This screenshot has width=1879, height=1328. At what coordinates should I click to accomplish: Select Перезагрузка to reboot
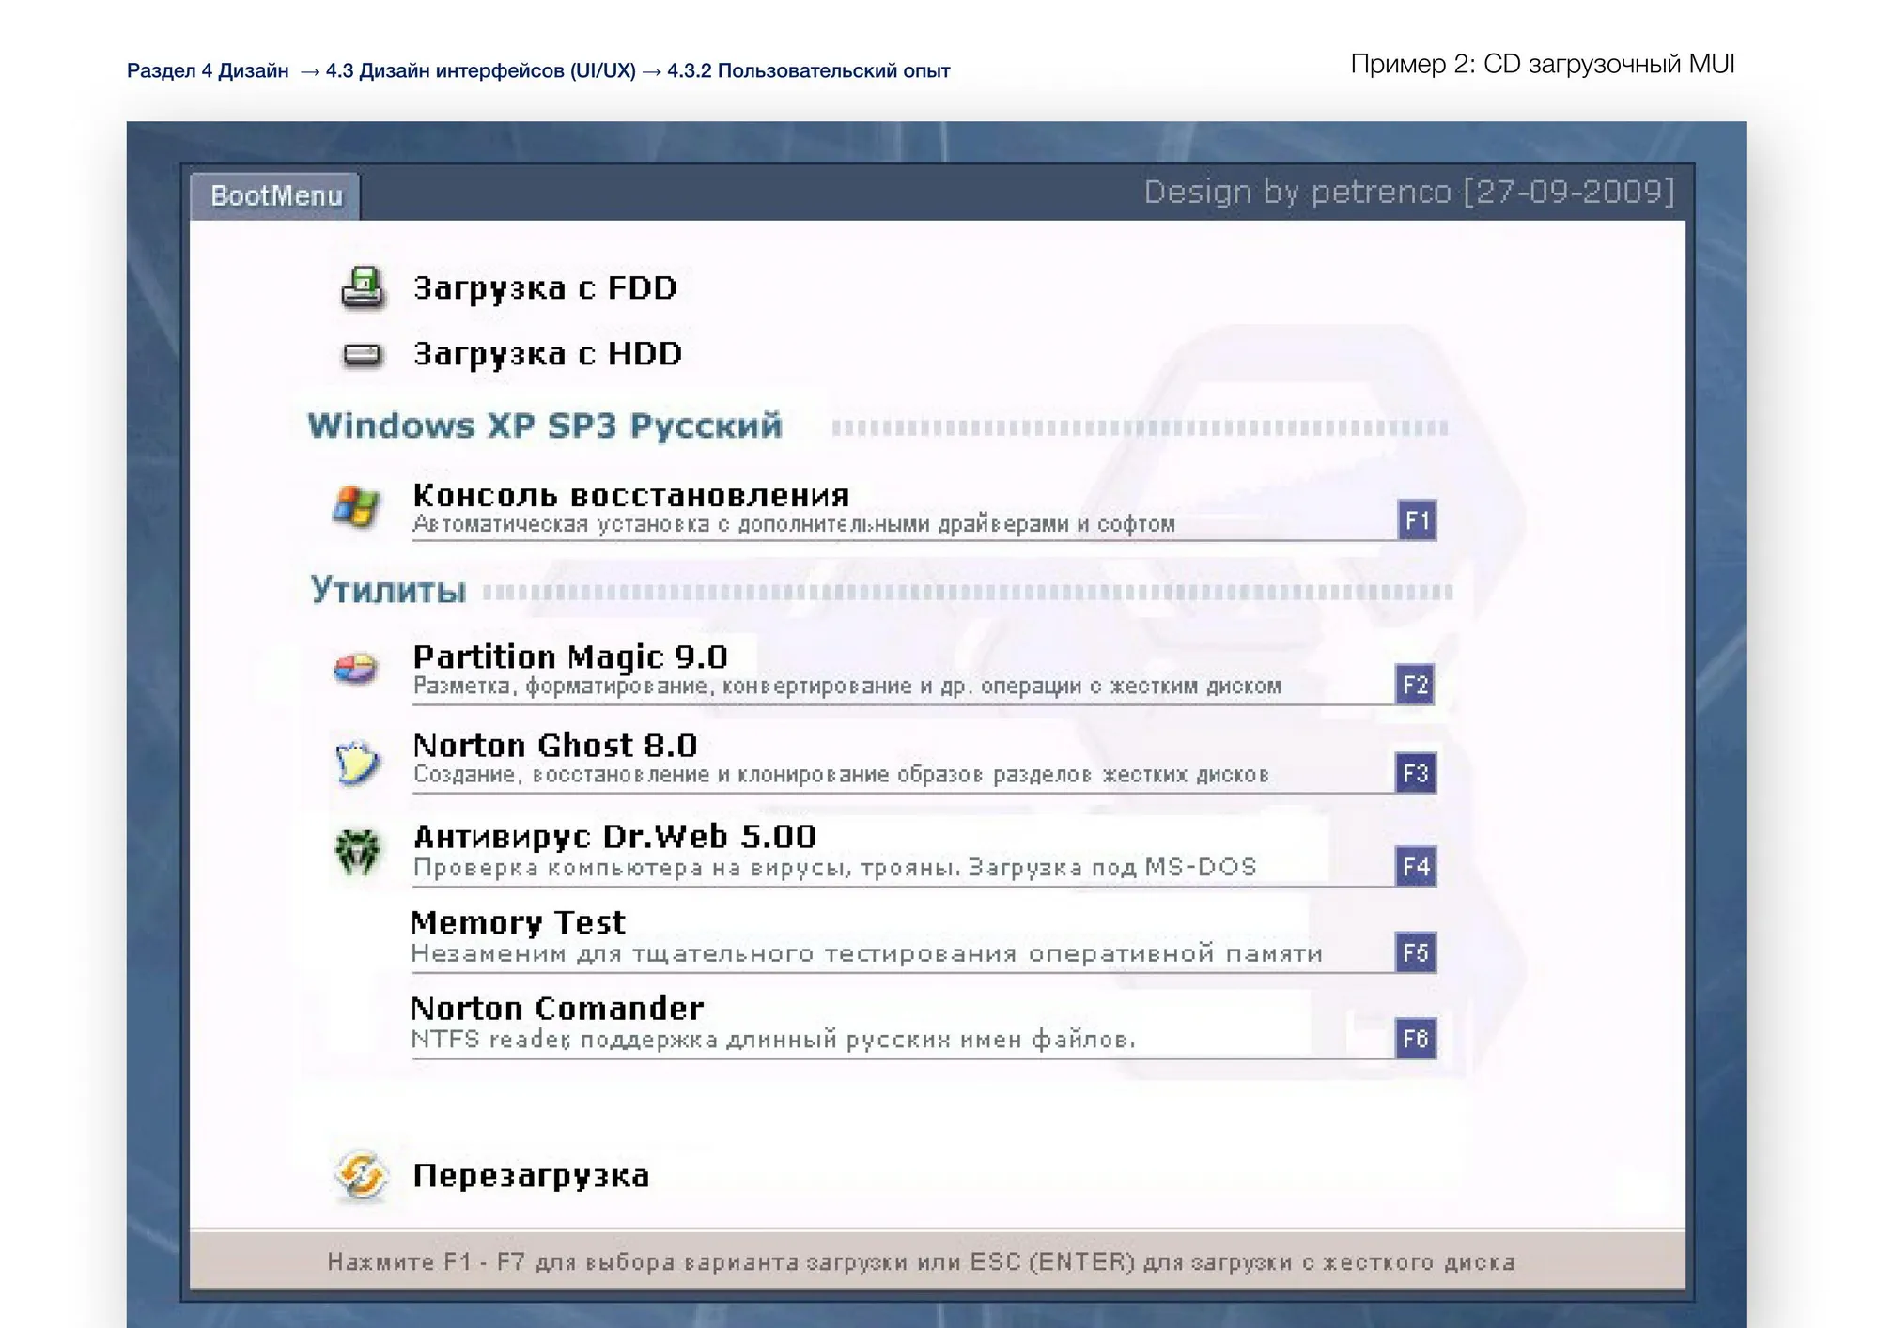click(x=532, y=1176)
